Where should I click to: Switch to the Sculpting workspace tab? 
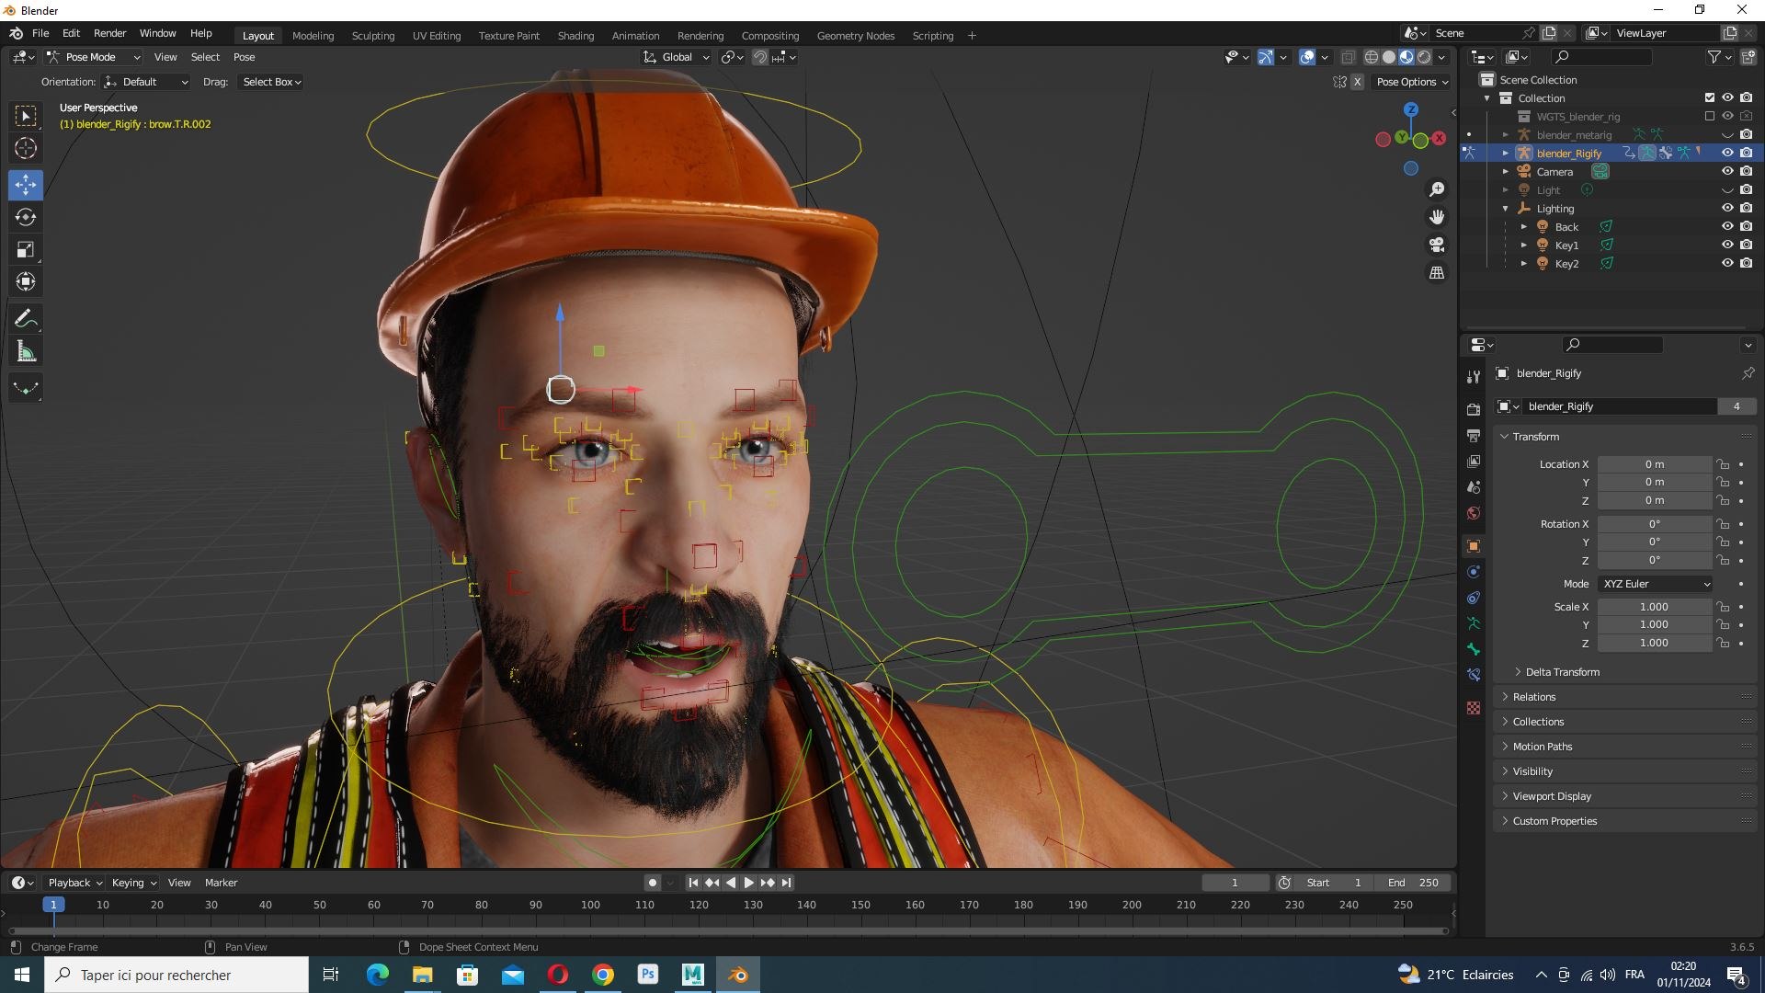(x=372, y=36)
